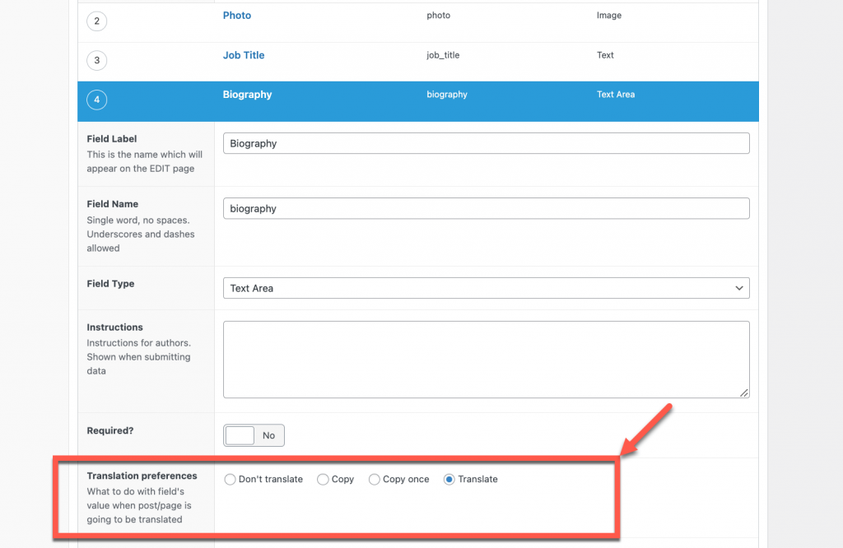Select the Copy radio option

(x=323, y=479)
